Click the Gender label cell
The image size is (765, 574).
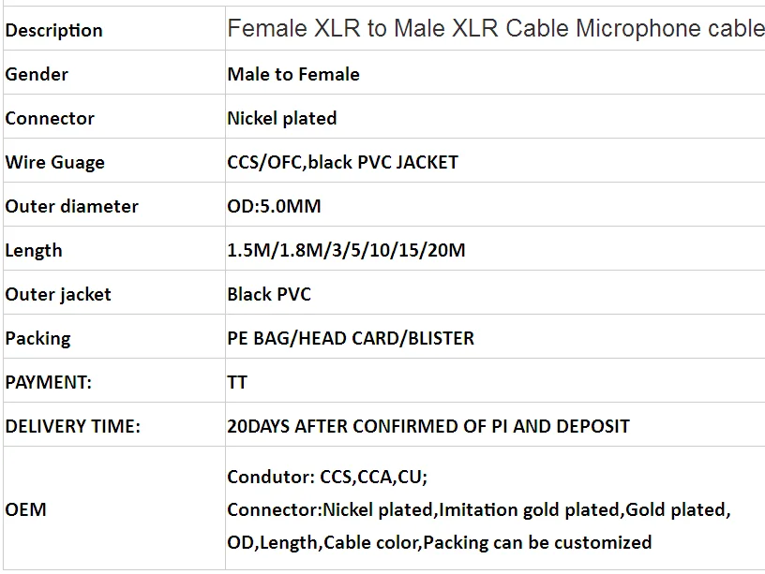pos(37,74)
